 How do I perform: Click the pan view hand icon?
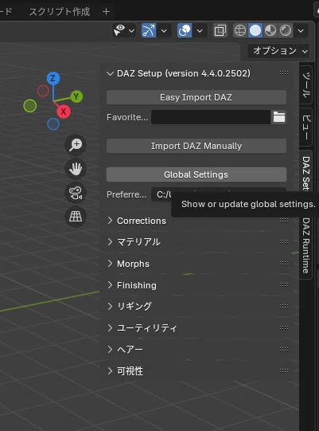click(x=76, y=169)
